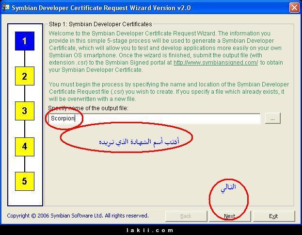Open the symbiansigned.com link
The image size is (302, 235).
pyautogui.click(x=216, y=63)
